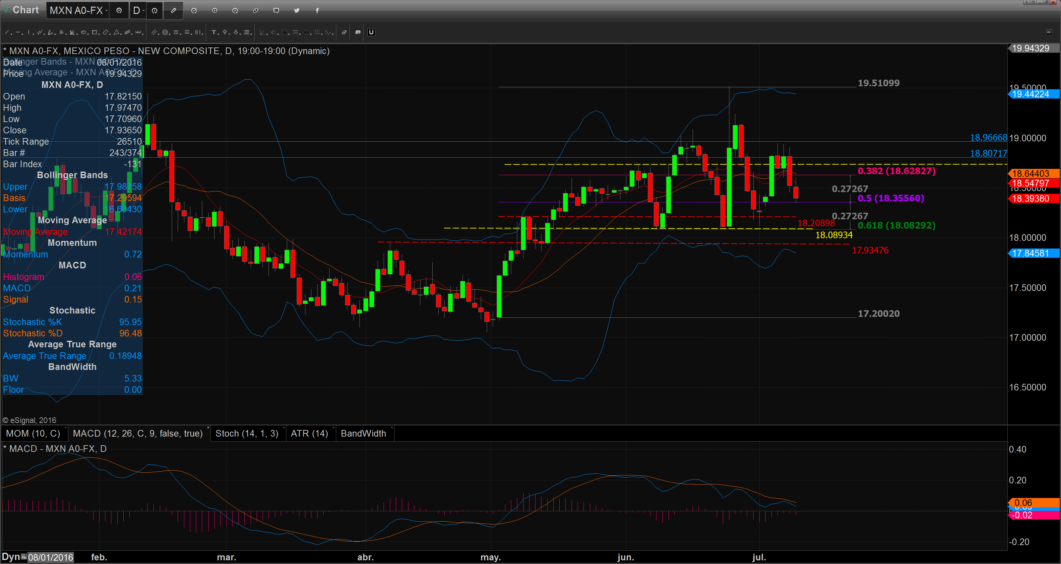Select the rectangle drawing tool

pyautogui.click(x=94, y=32)
